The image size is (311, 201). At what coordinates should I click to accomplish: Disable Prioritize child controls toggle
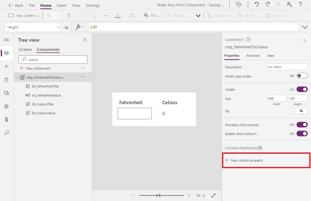[x=302, y=125]
